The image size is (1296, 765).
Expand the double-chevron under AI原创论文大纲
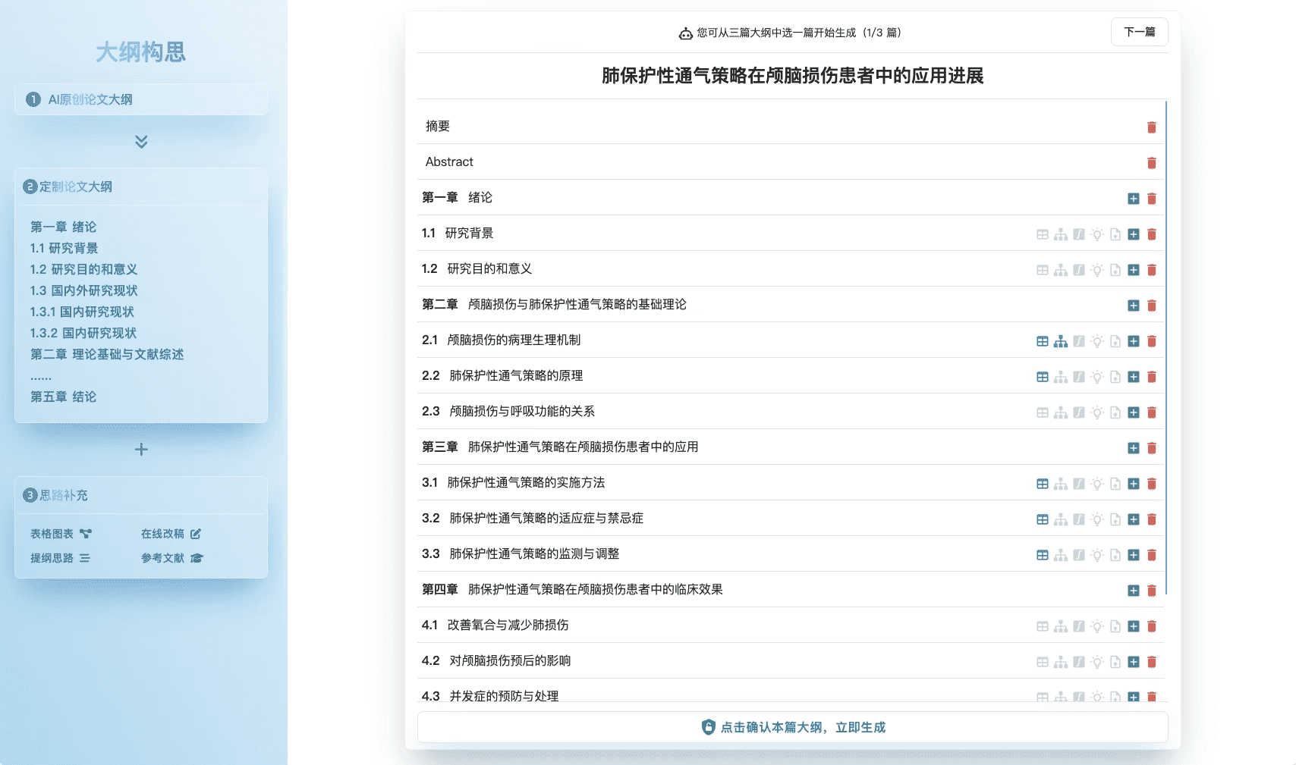tap(140, 143)
